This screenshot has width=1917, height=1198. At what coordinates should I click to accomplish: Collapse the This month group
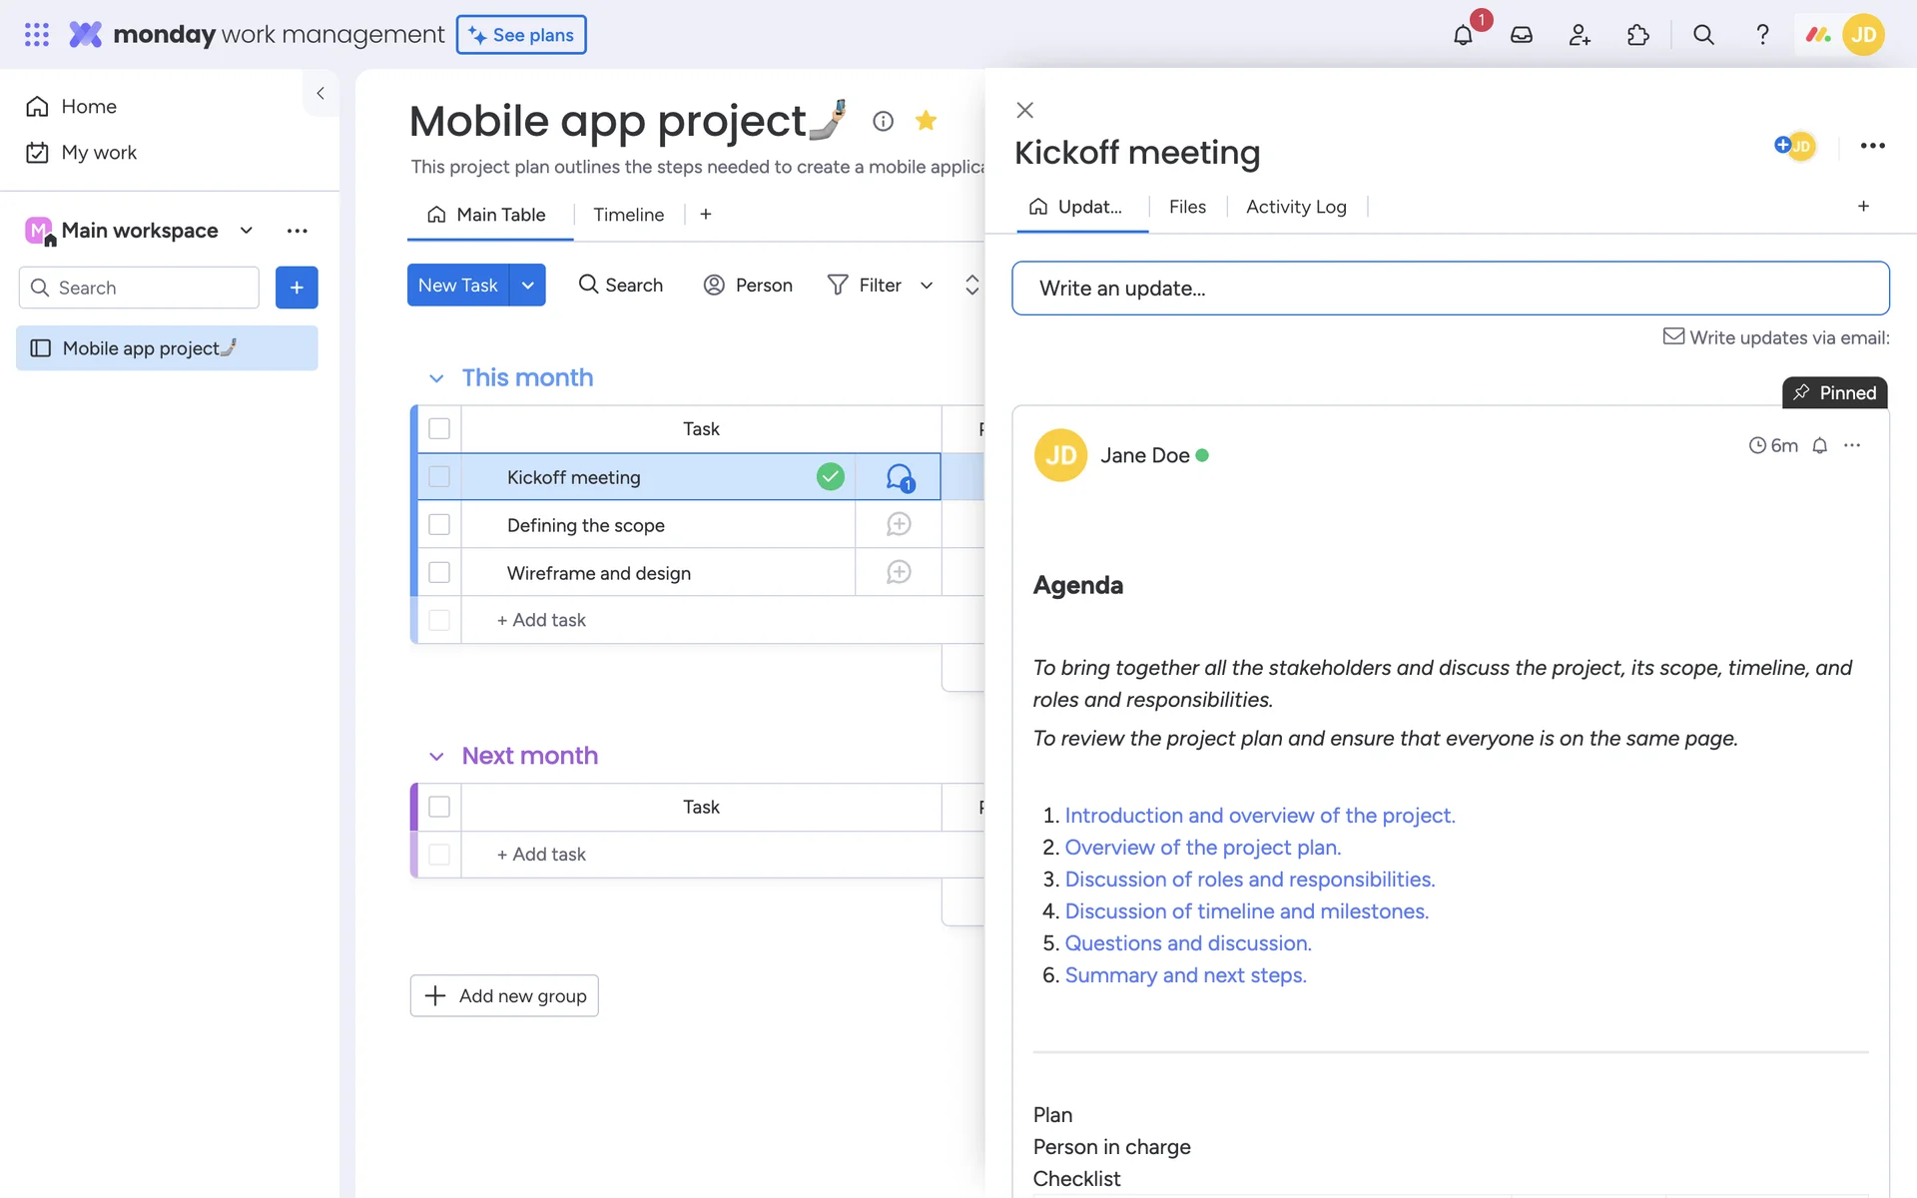click(x=436, y=378)
